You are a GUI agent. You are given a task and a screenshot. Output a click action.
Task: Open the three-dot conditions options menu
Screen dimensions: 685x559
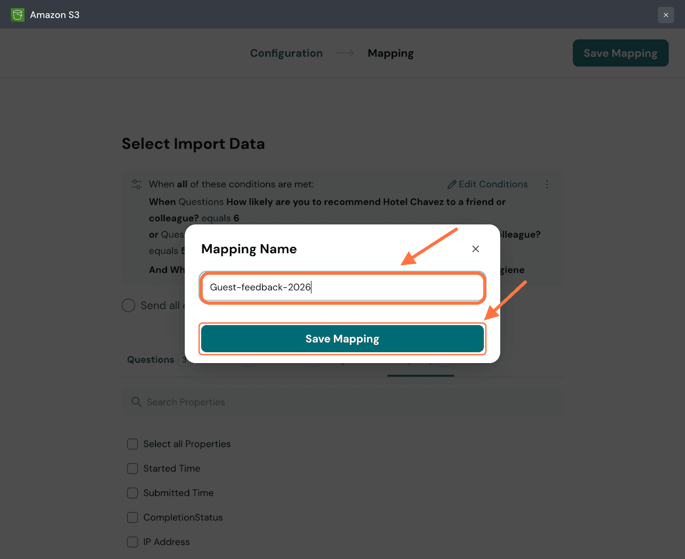547,184
